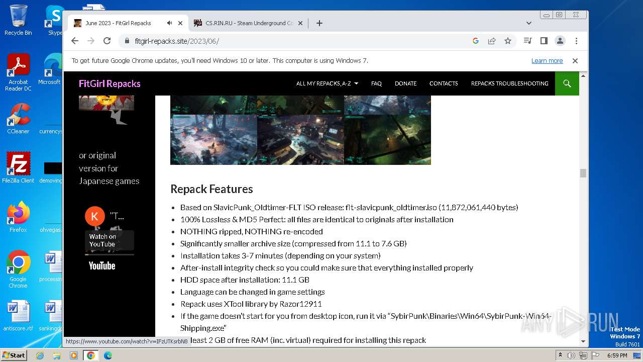View site information lock icon

[x=127, y=41]
